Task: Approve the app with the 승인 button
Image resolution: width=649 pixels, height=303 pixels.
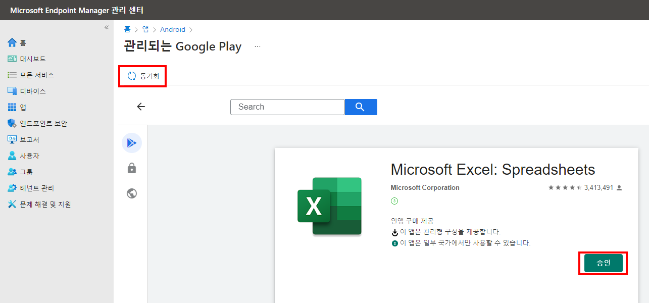Action: (603, 263)
